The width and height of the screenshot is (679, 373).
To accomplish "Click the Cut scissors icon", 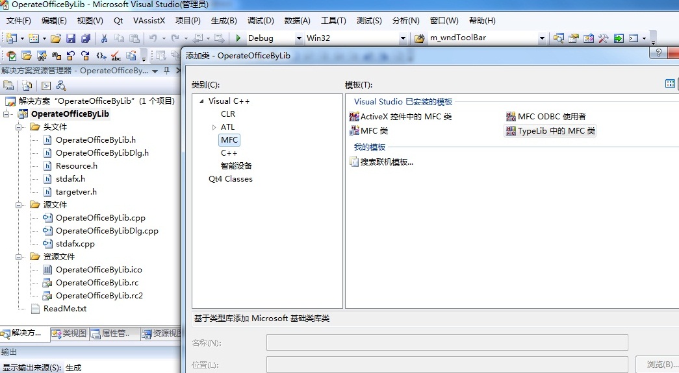I will point(104,38).
